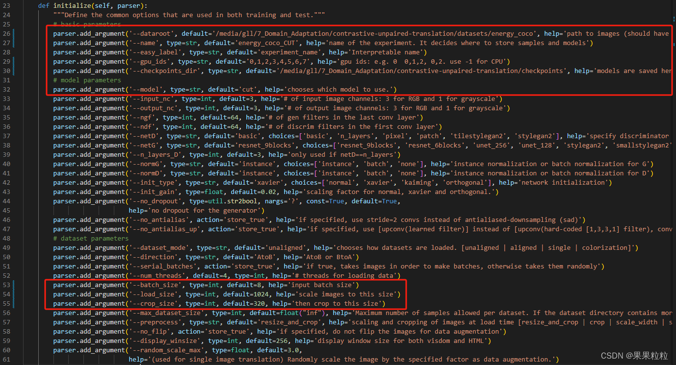Click the '--ngf' argument string

click(x=142, y=118)
